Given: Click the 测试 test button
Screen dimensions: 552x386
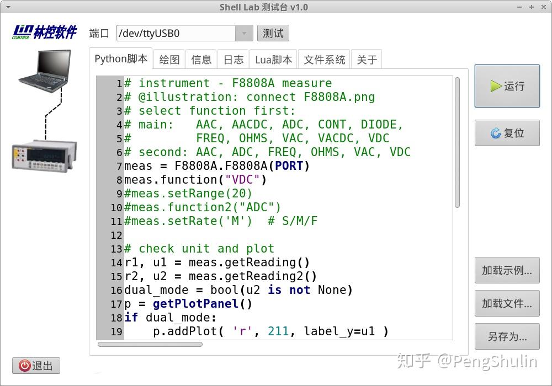Looking at the screenshot, I should coord(273,34).
